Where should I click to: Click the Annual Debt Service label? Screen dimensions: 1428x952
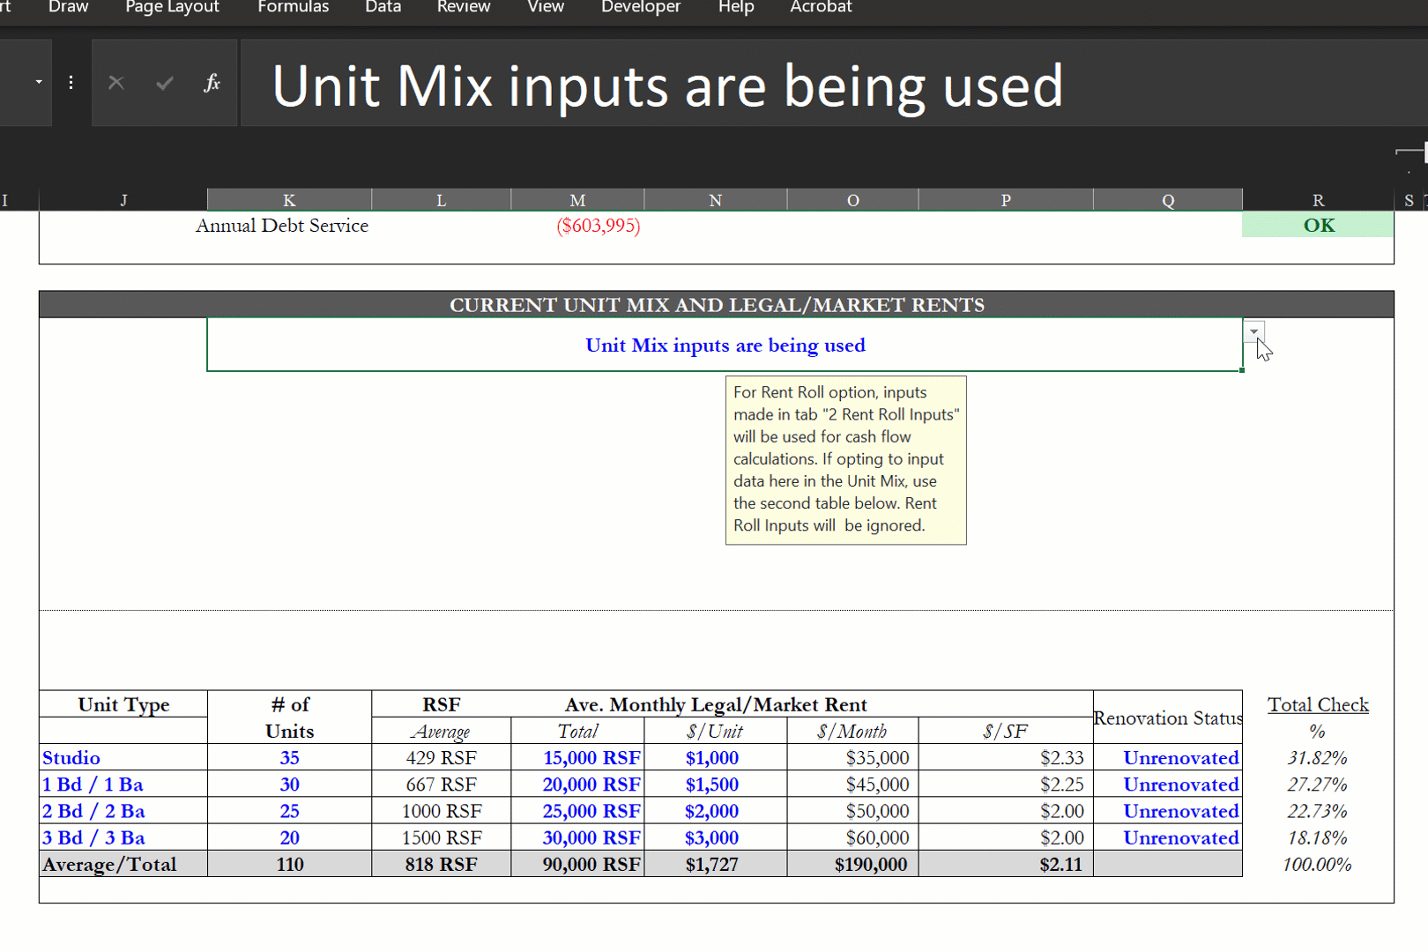click(282, 226)
